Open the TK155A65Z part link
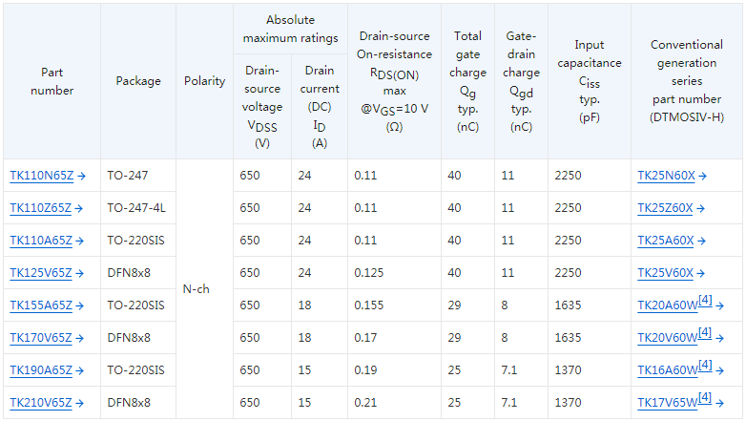 click(41, 306)
